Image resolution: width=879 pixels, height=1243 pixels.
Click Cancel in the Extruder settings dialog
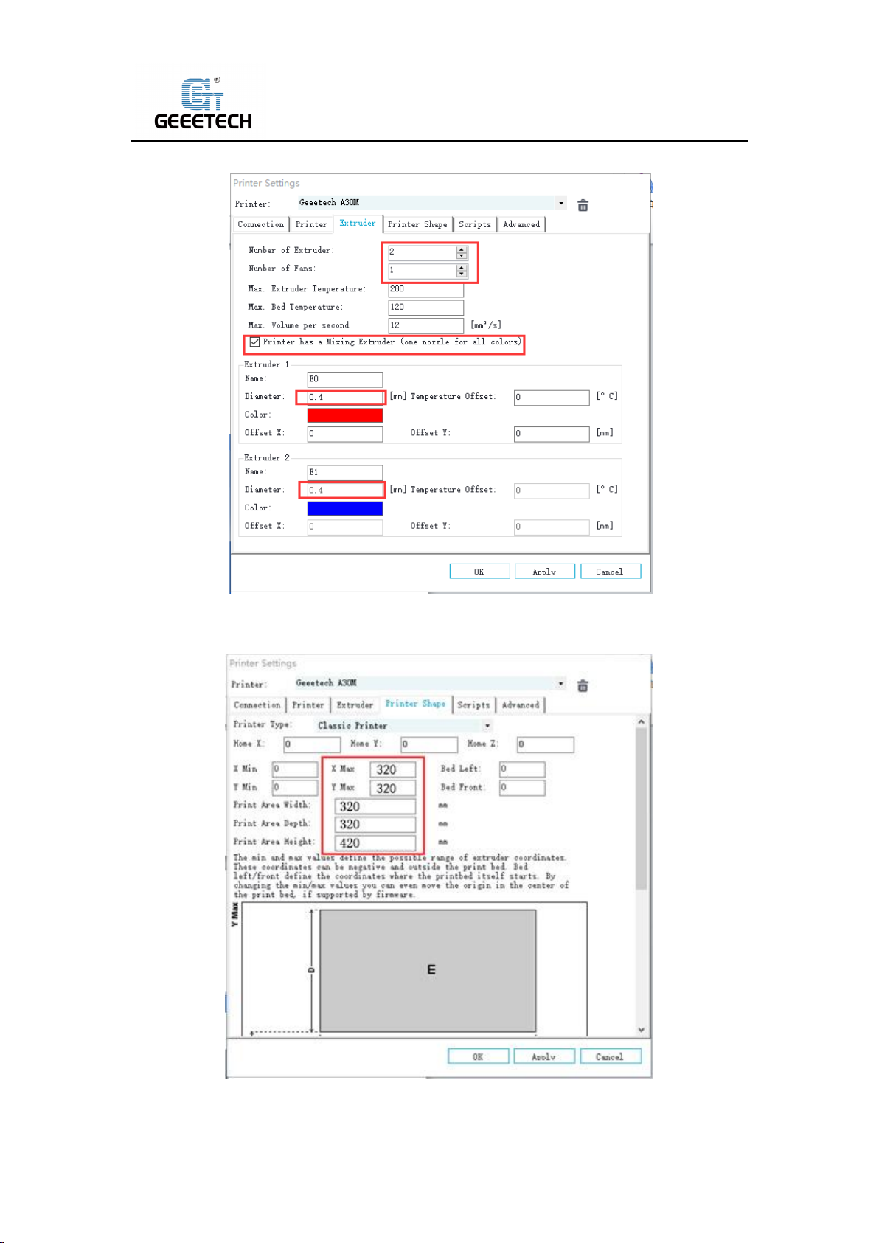(610, 572)
